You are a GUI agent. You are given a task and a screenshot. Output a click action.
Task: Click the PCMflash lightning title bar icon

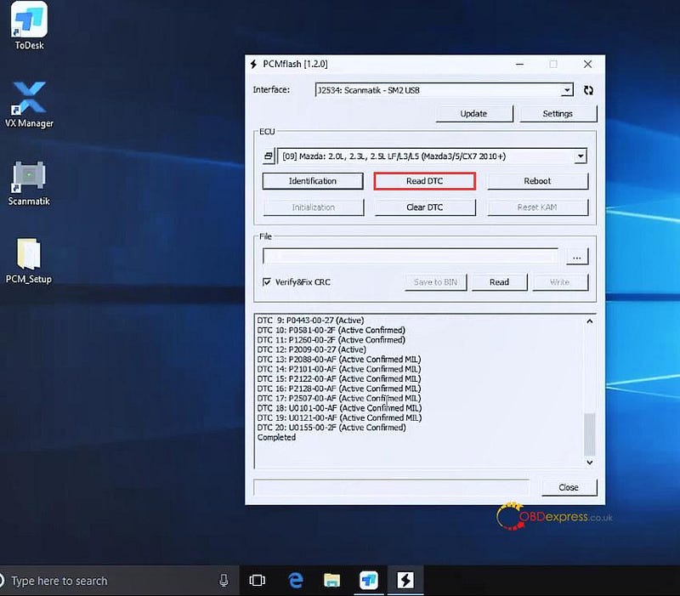(x=253, y=65)
